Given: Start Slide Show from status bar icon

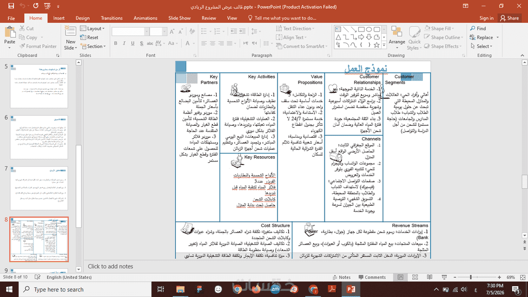Looking at the screenshot, I should [x=444, y=277].
